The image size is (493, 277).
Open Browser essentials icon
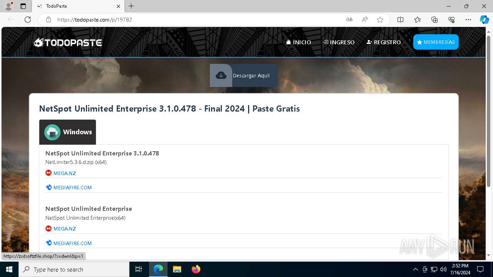tap(451, 20)
